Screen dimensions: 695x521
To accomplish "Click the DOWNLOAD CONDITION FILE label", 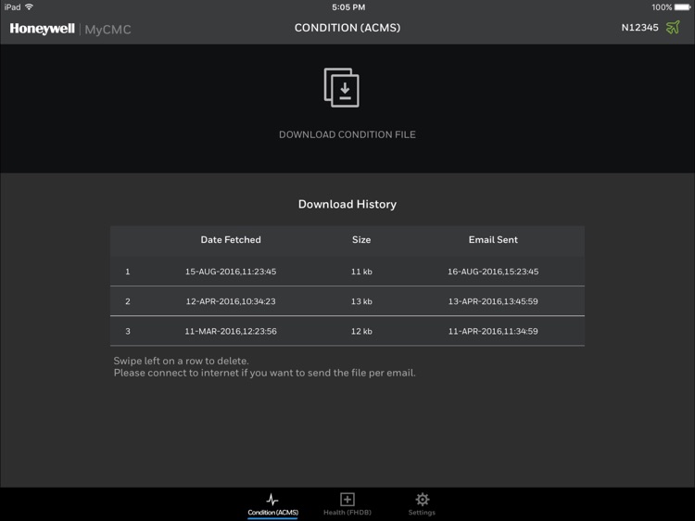I will (x=347, y=134).
